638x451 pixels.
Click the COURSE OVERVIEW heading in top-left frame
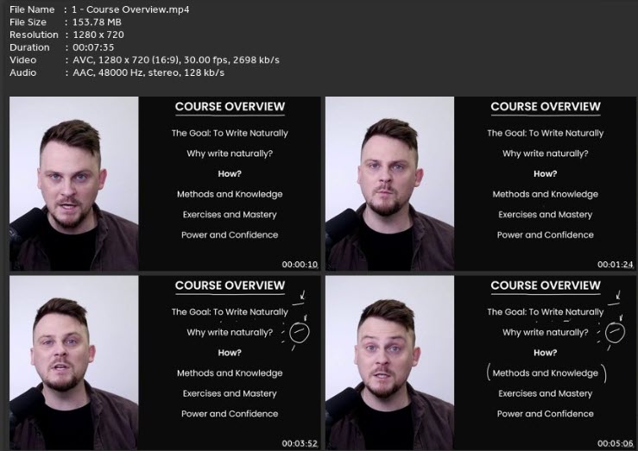tap(230, 106)
